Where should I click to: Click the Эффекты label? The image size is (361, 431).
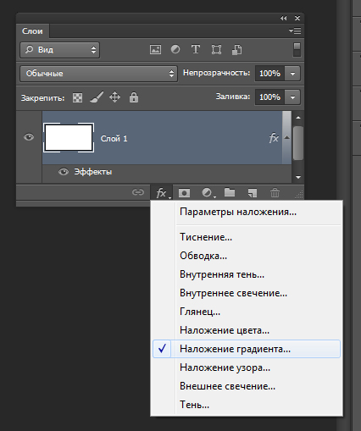pyautogui.click(x=93, y=172)
